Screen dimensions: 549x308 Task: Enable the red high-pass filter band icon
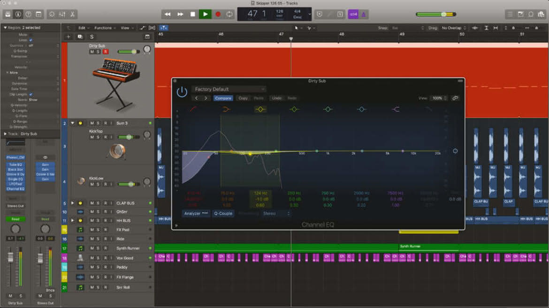[x=193, y=109]
